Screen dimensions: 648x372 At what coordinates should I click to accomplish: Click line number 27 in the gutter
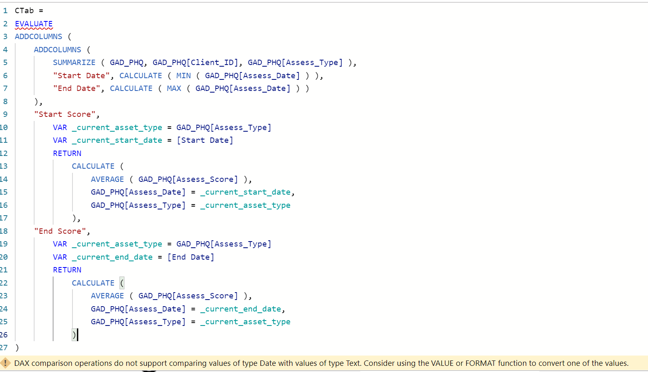coord(4,348)
